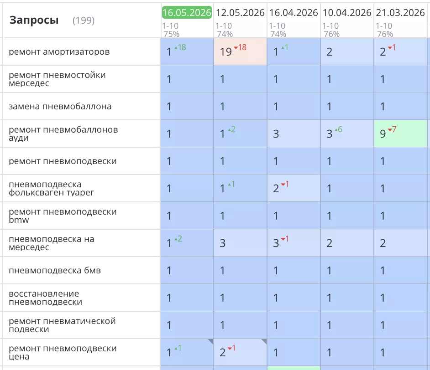430x370 pixels.
Task: Click замена пневмобаллона position on 16.05.2026
Action: tap(187, 107)
